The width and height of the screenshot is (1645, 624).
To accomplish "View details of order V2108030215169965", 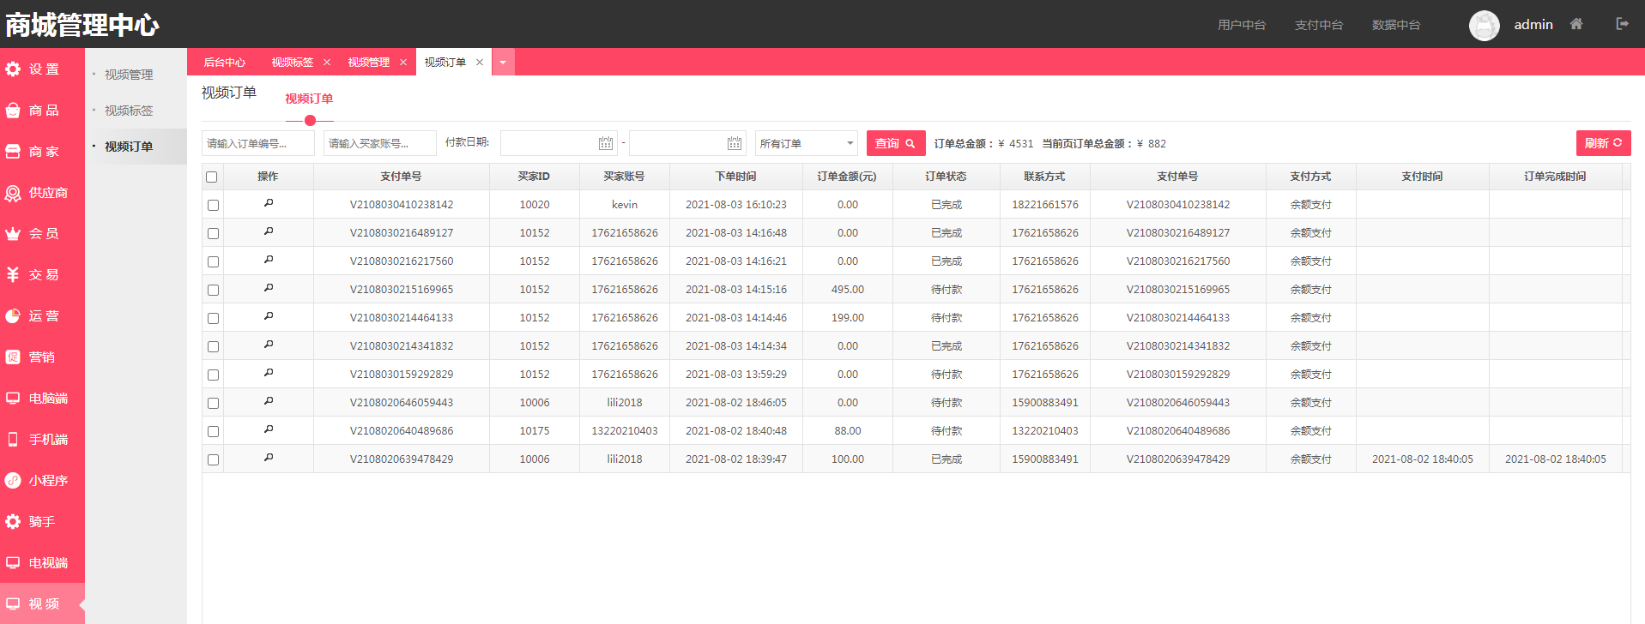I will point(269,289).
